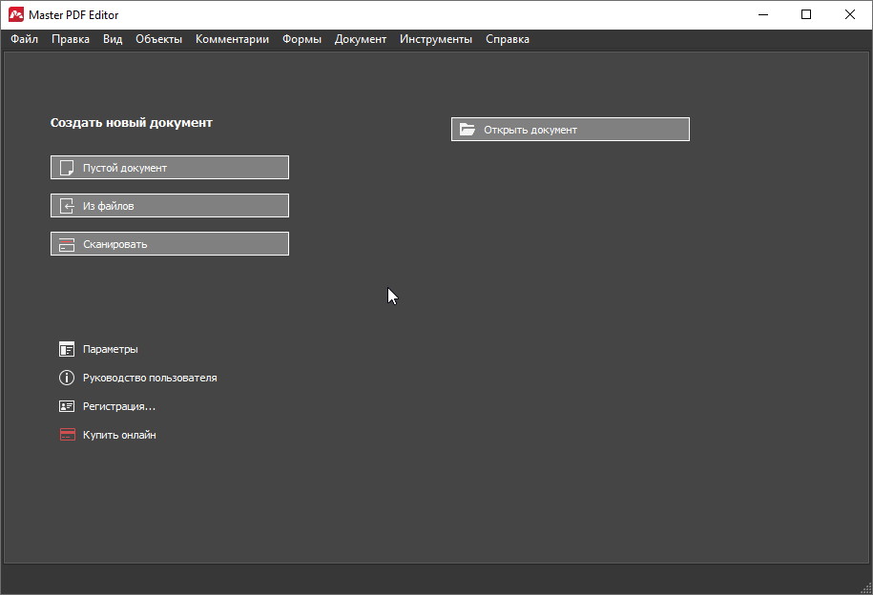873x595 pixels.
Task: Open the Вид menu
Action: (x=113, y=39)
